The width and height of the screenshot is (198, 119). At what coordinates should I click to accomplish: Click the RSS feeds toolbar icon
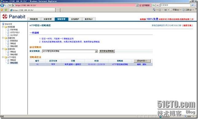(160, 10)
